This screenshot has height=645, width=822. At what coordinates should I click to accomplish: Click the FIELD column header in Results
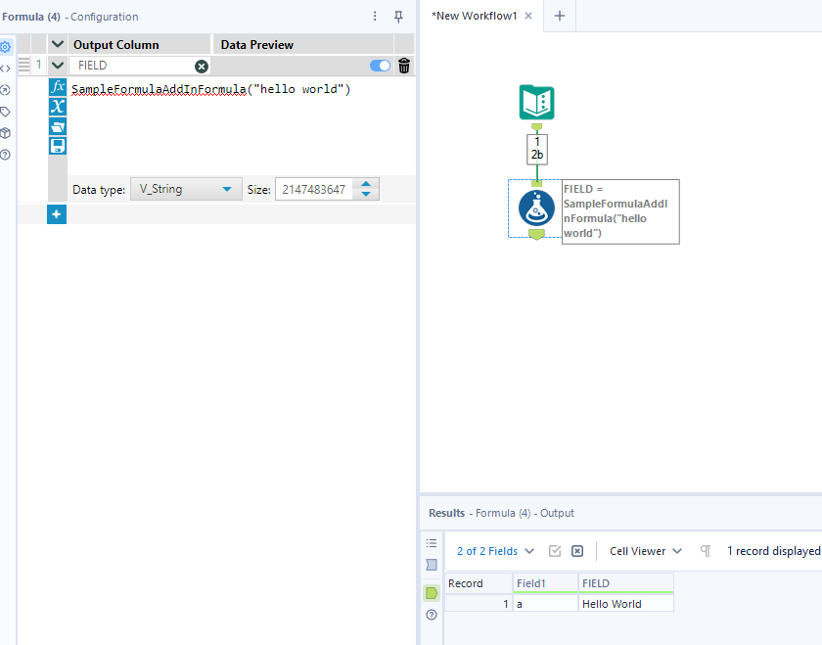tap(626, 583)
